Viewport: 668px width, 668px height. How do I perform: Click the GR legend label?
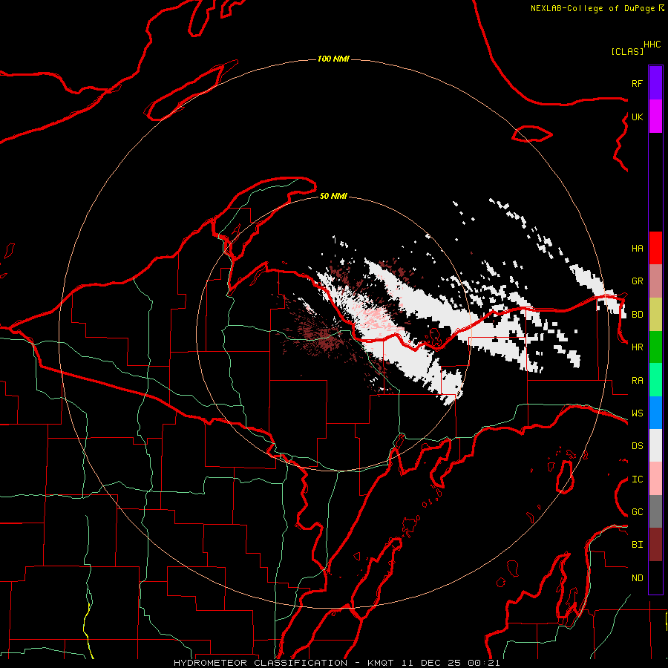coord(638,281)
